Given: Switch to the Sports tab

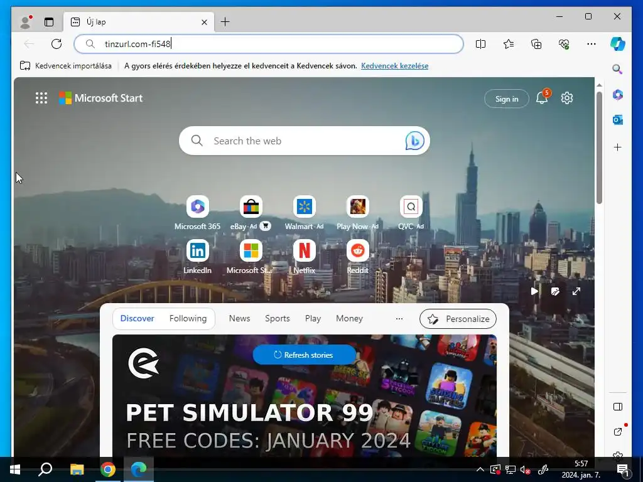Looking at the screenshot, I should coord(277,318).
